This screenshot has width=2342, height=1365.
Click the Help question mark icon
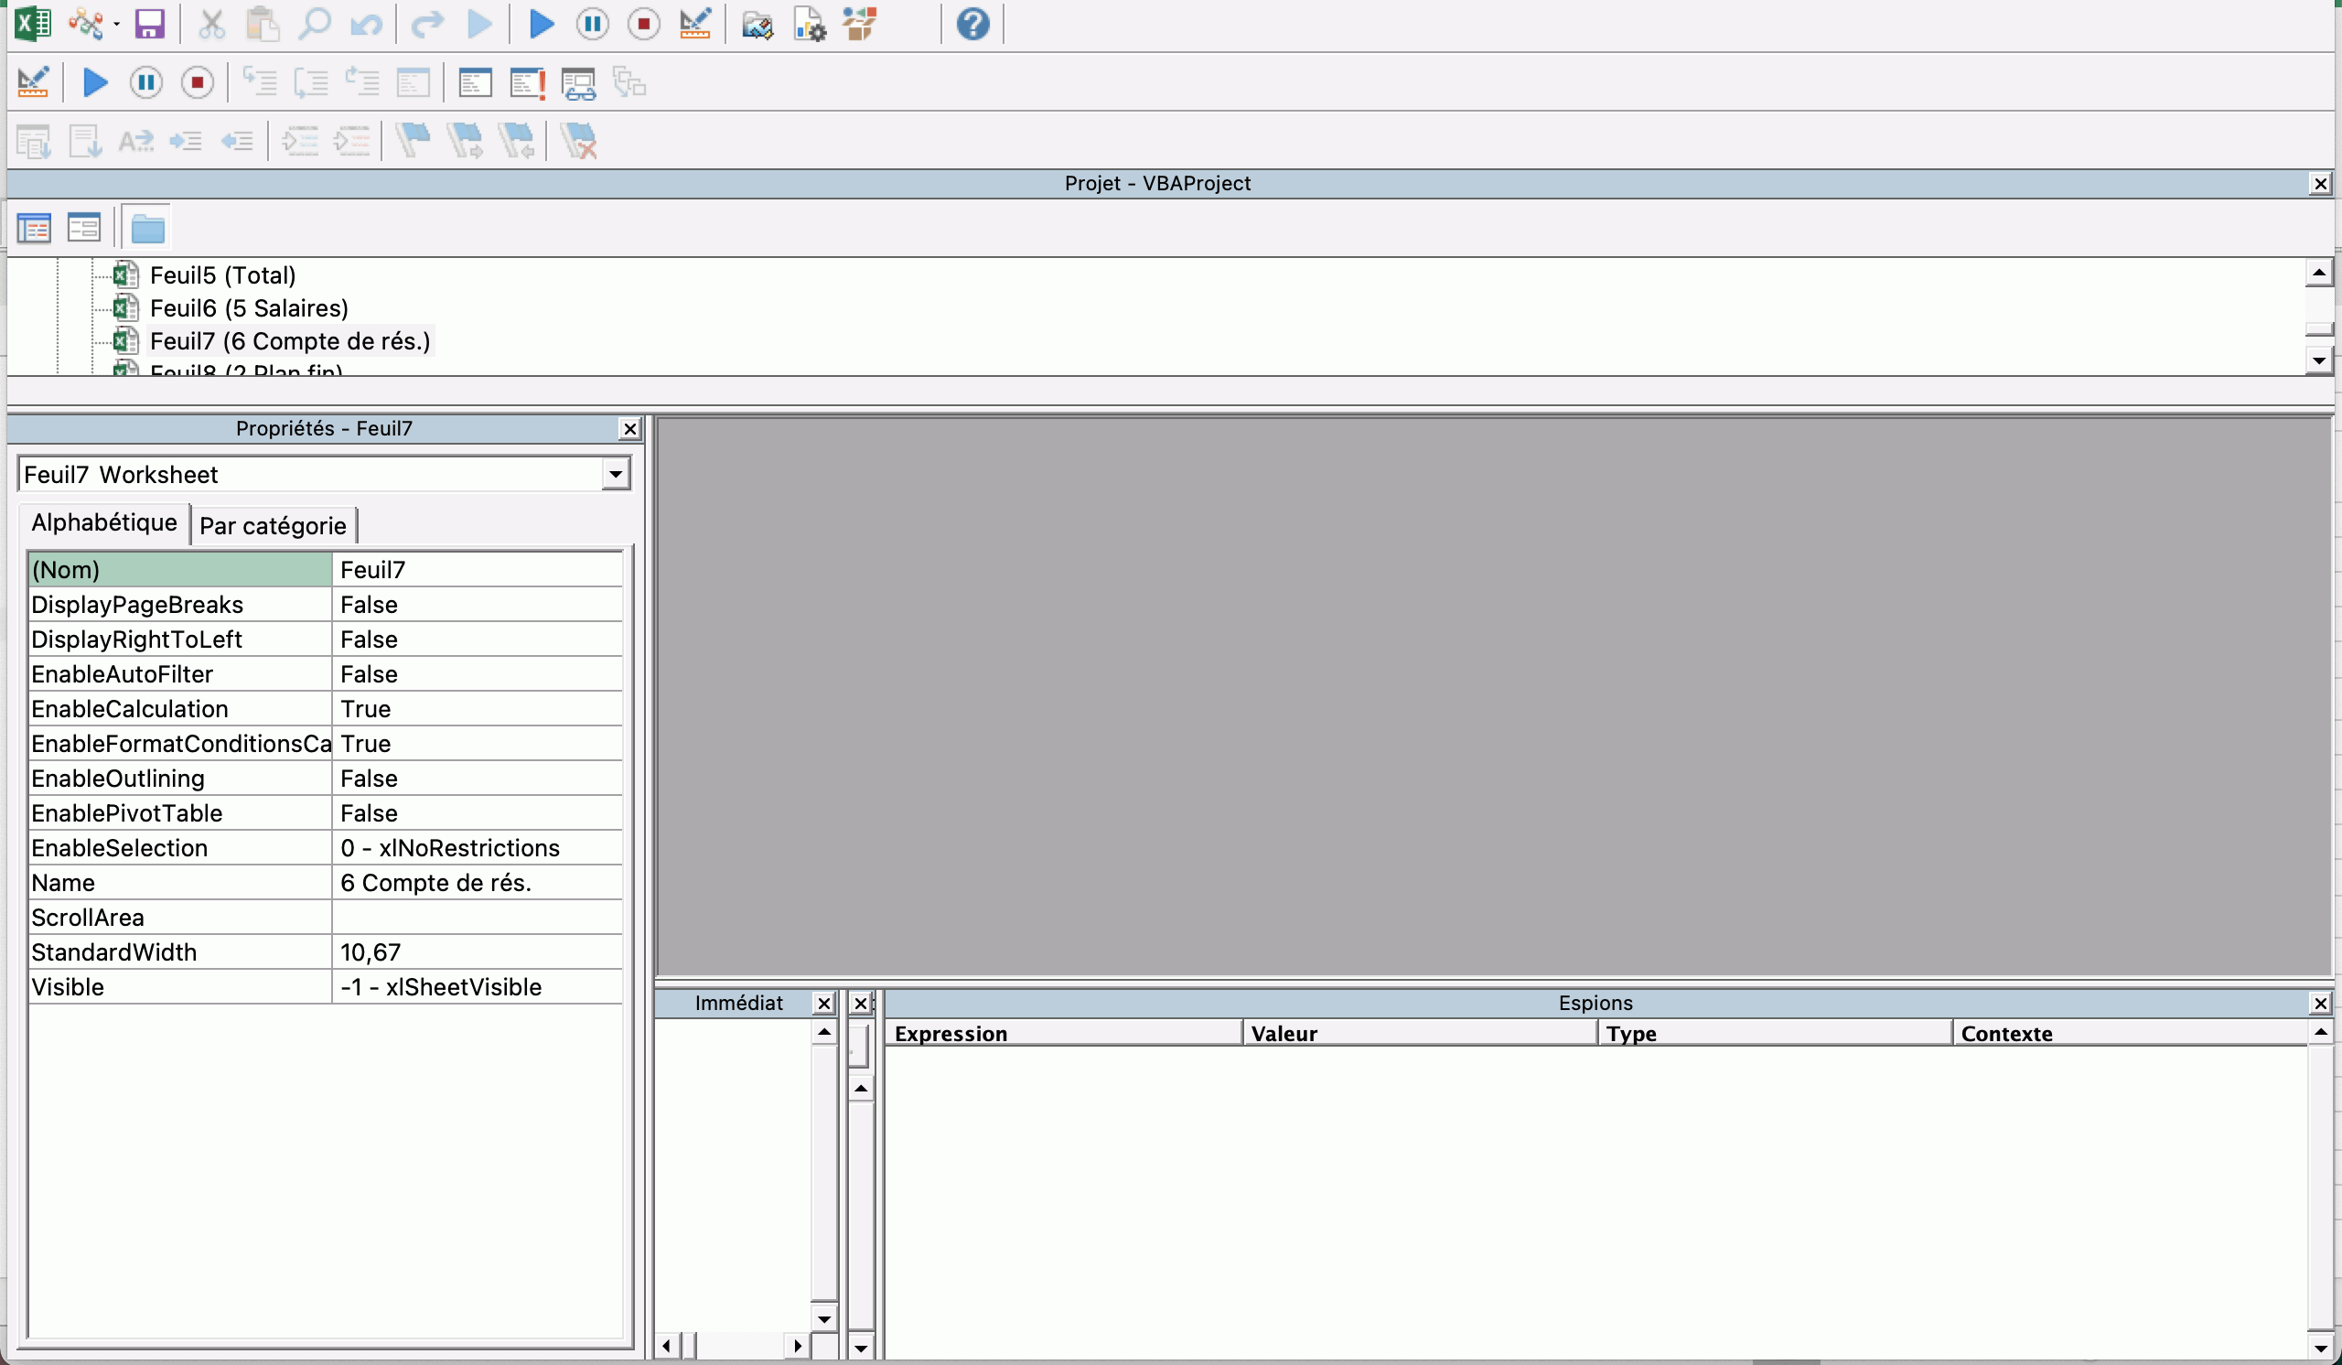(972, 24)
